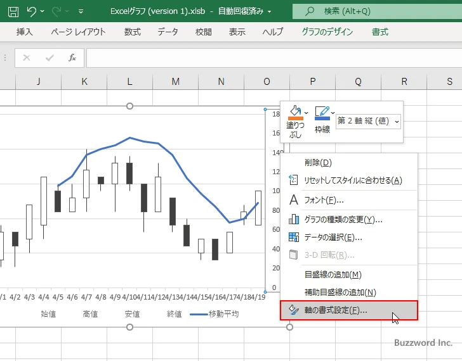Switch to the グラフのデザイン tab
This screenshot has height=361, width=462.
[x=327, y=32]
